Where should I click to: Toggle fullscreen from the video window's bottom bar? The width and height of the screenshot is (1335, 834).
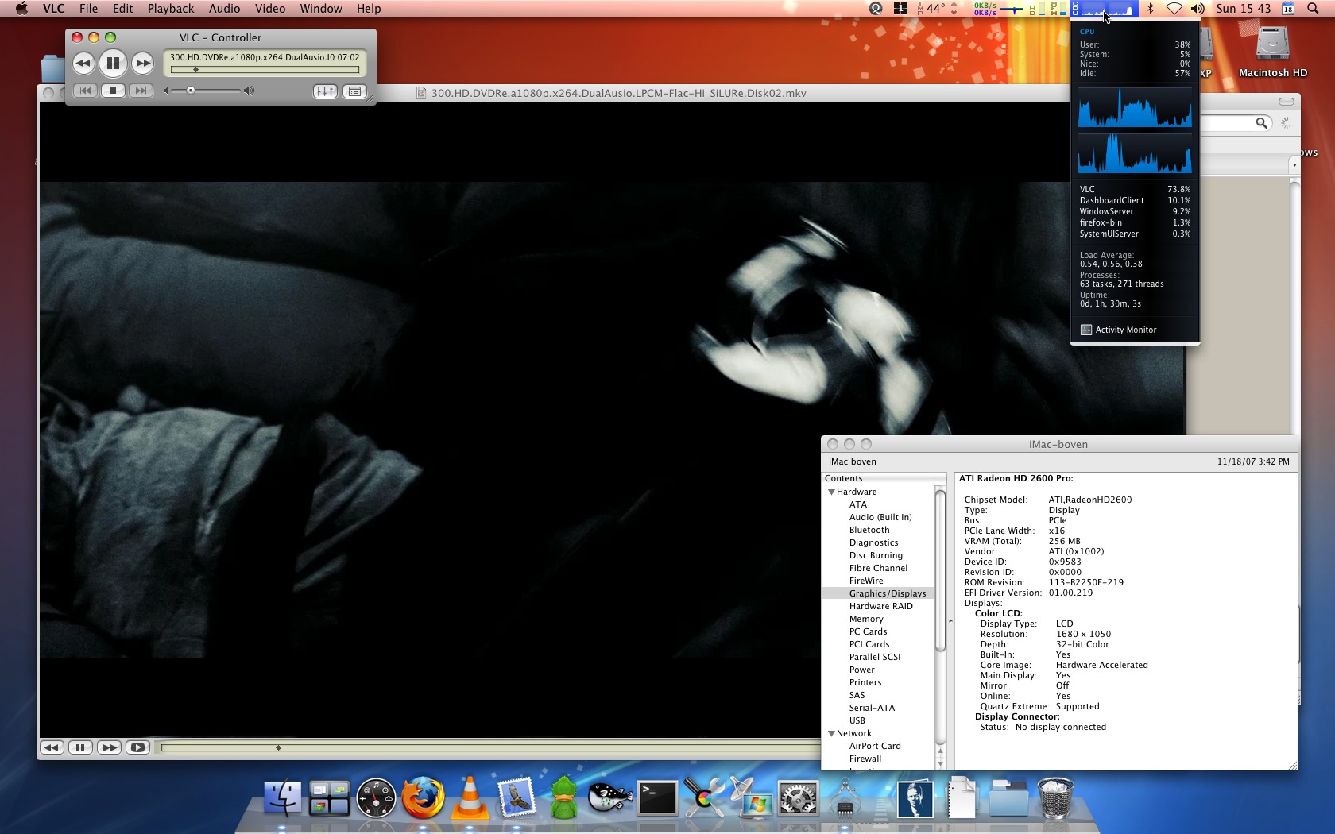[138, 747]
